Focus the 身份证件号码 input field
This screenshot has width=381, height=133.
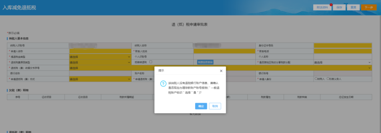pos(343,46)
